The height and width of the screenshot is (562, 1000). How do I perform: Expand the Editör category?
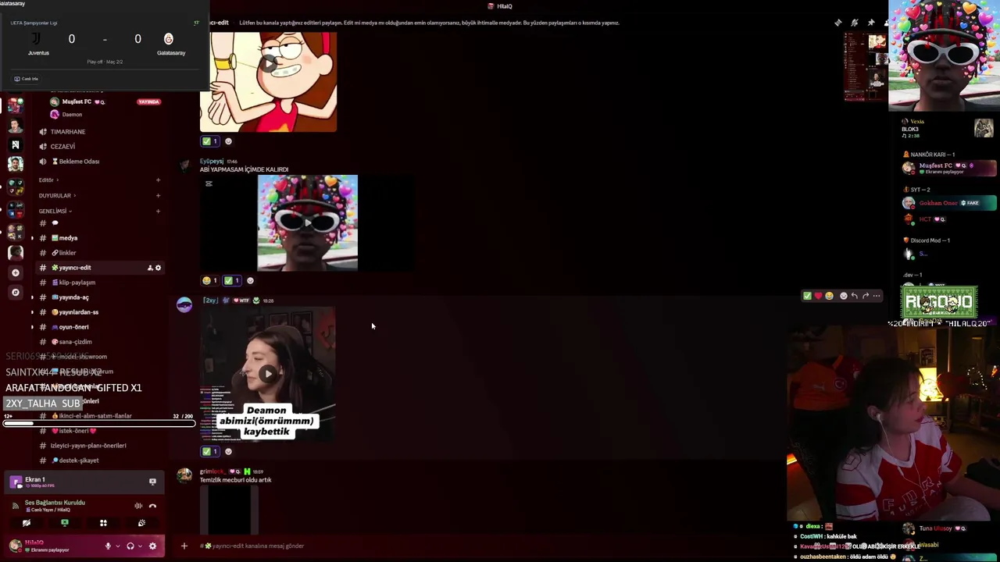[48, 180]
